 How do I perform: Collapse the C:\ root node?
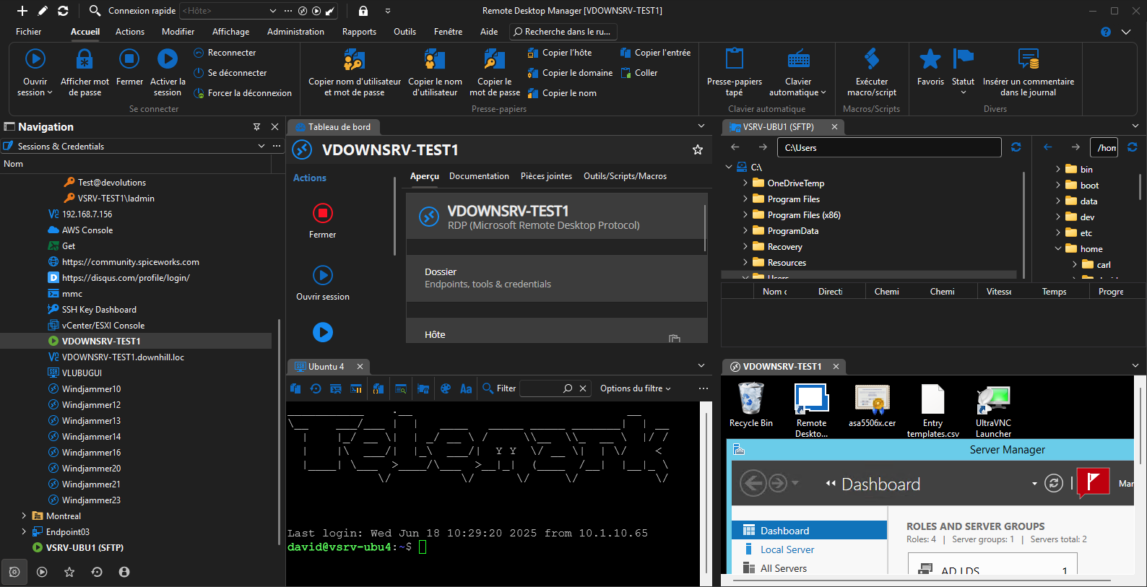click(729, 167)
